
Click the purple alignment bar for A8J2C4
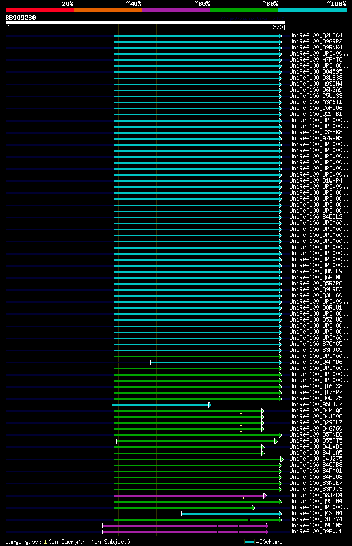click(190, 495)
